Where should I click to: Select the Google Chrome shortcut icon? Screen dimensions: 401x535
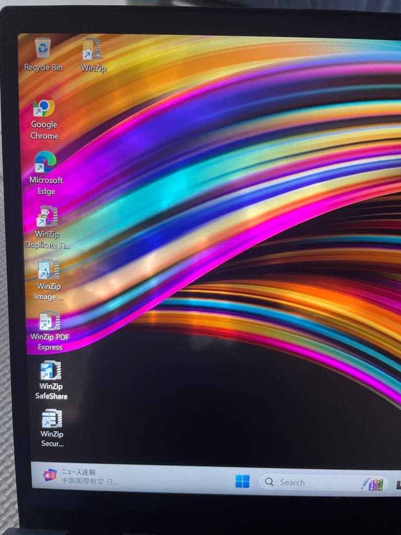[x=44, y=106]
